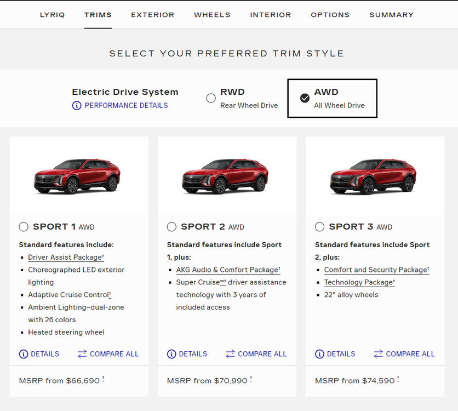Image resolution: width=458 pixels, height=411 pixels.
Task: Click the Performance Details info icon
Action: 77,106
